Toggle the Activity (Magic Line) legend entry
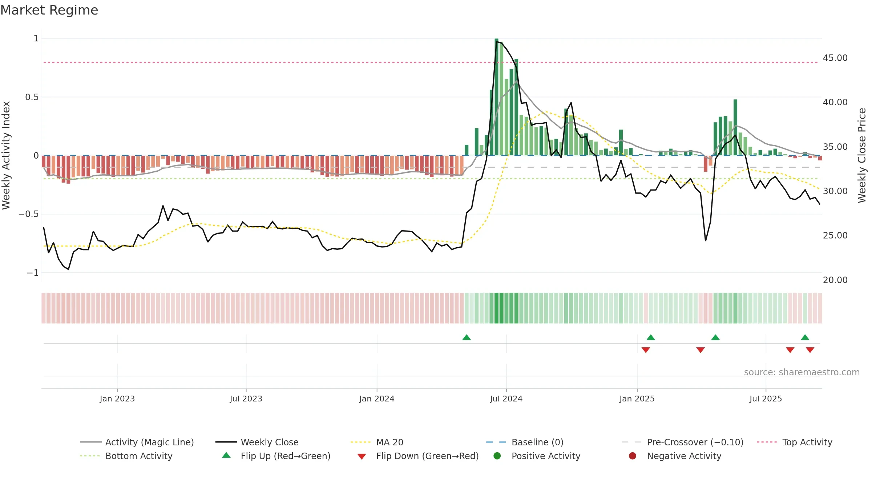The width and height of the screenshot is (872, 490). (137, 442)
